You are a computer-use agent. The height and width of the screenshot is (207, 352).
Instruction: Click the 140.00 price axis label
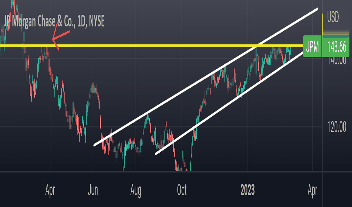click(337, 61)
